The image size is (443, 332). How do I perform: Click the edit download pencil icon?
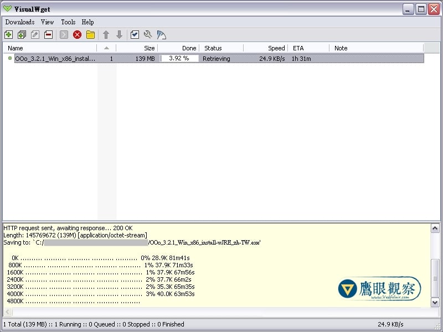35,35
